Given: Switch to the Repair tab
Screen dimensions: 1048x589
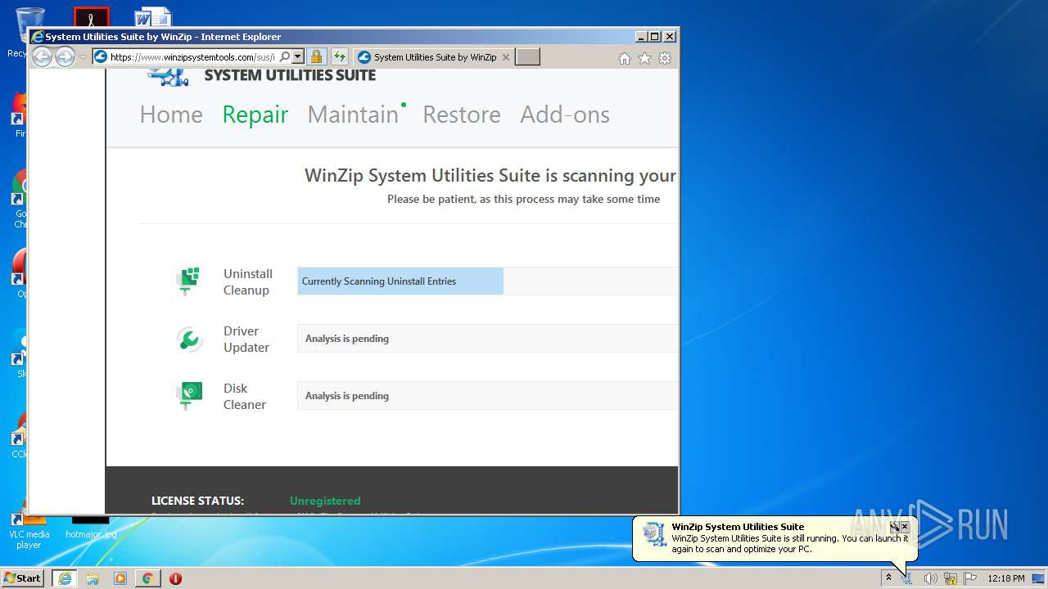Looking at the screenshot, I should tap(255, 115).
